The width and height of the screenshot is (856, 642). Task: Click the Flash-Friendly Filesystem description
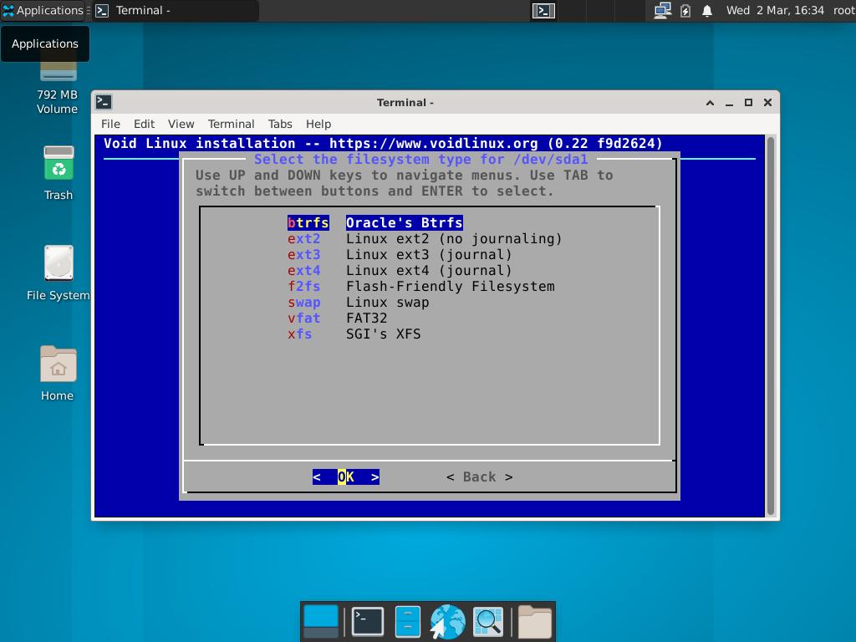pyautogui.click(x=451, y=286)
